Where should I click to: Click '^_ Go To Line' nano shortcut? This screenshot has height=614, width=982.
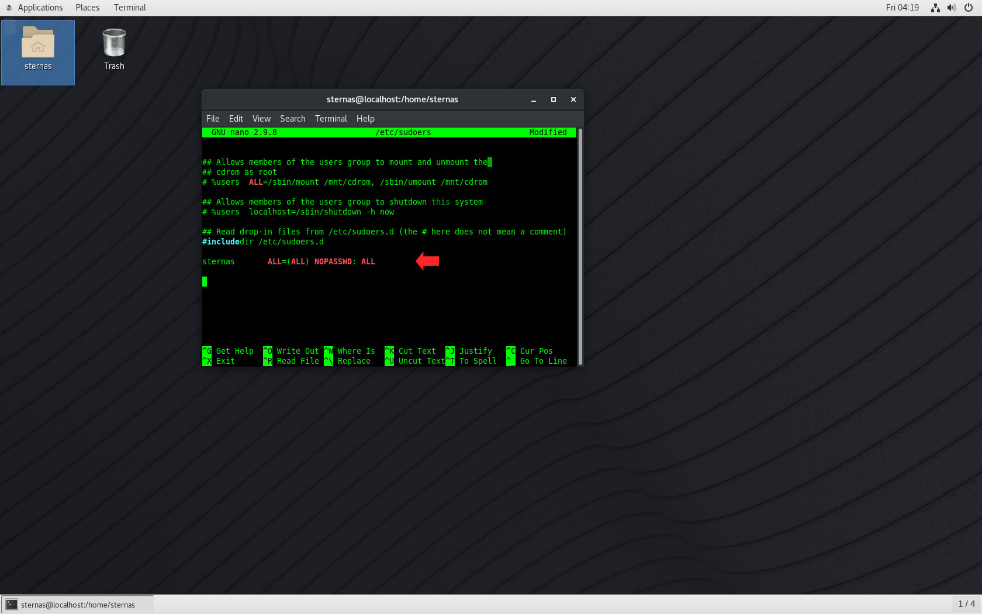(x=537, y=361)
